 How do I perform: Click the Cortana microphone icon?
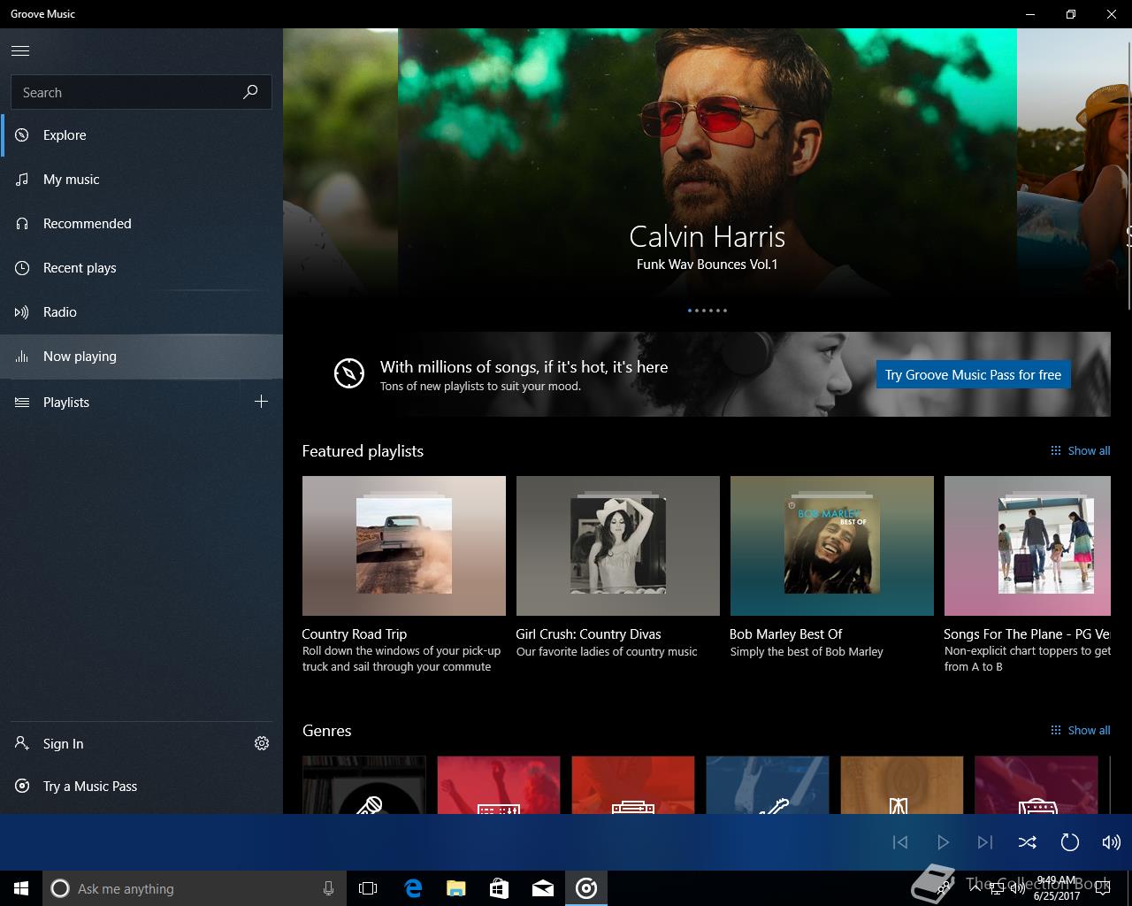tap(328, 888)
